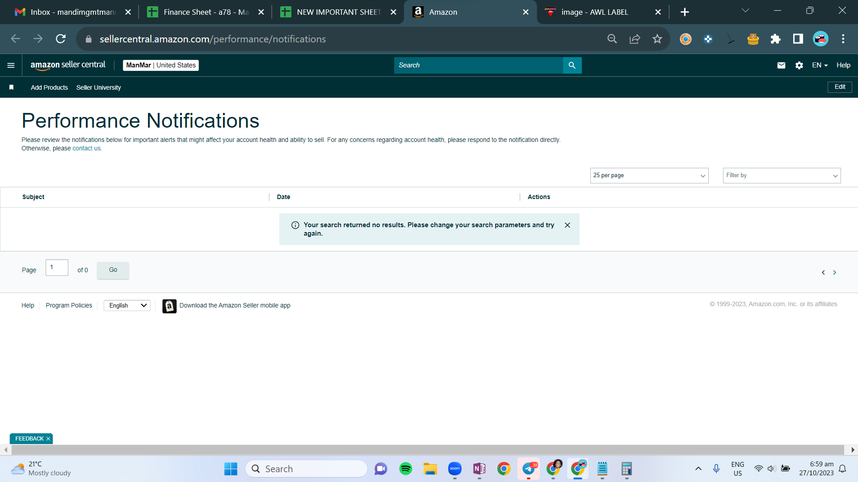View the site lock icon info
The image size is (858, 482).
[88, 39]
